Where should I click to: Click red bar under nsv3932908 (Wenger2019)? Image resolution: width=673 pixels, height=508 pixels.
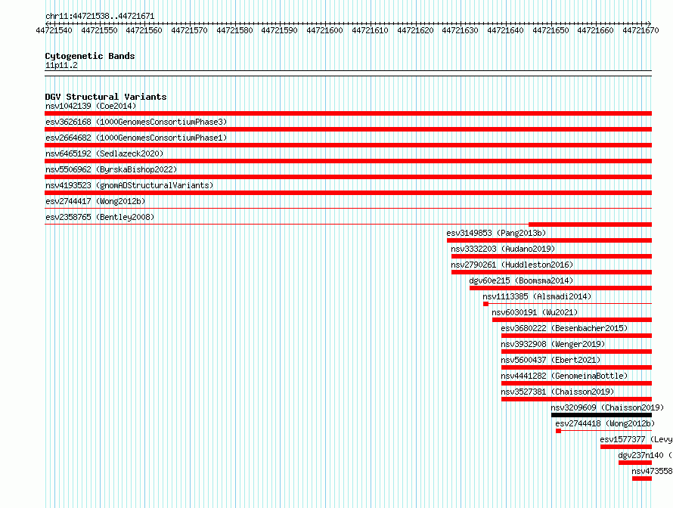[x=576, y=352]
